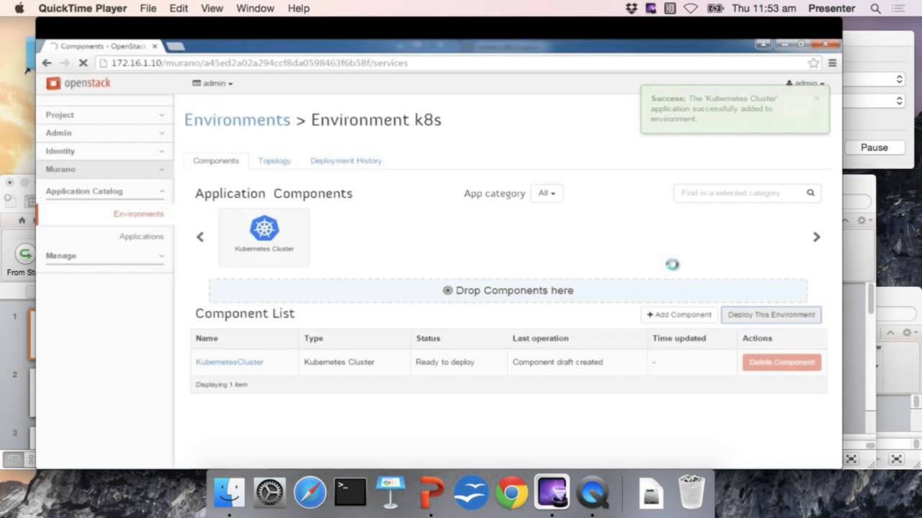The width and height of the screenshot is (922, 518).
Task: Click the search magnifier in category field
Action: 810,193
